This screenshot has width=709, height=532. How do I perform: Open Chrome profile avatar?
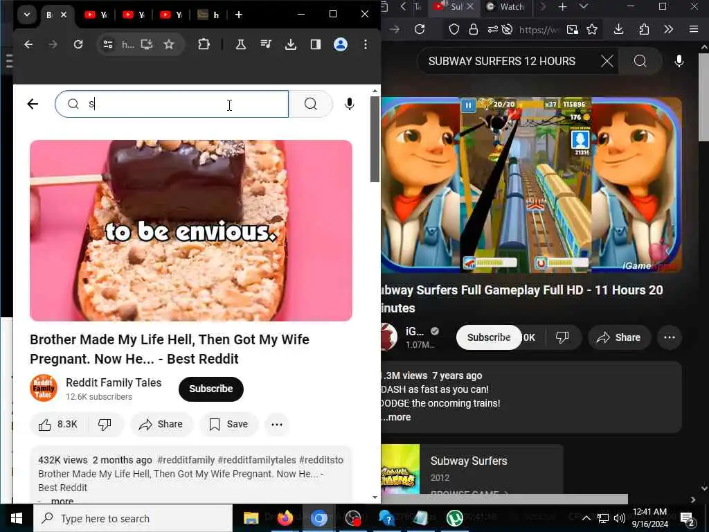click(341, 44)
